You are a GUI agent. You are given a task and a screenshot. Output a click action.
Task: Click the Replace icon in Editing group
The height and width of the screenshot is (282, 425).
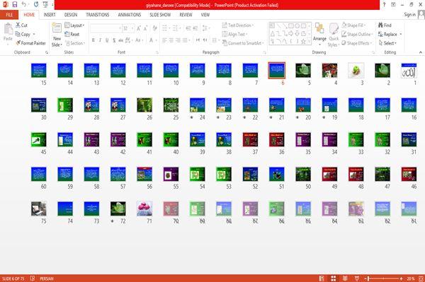point(380,34)
